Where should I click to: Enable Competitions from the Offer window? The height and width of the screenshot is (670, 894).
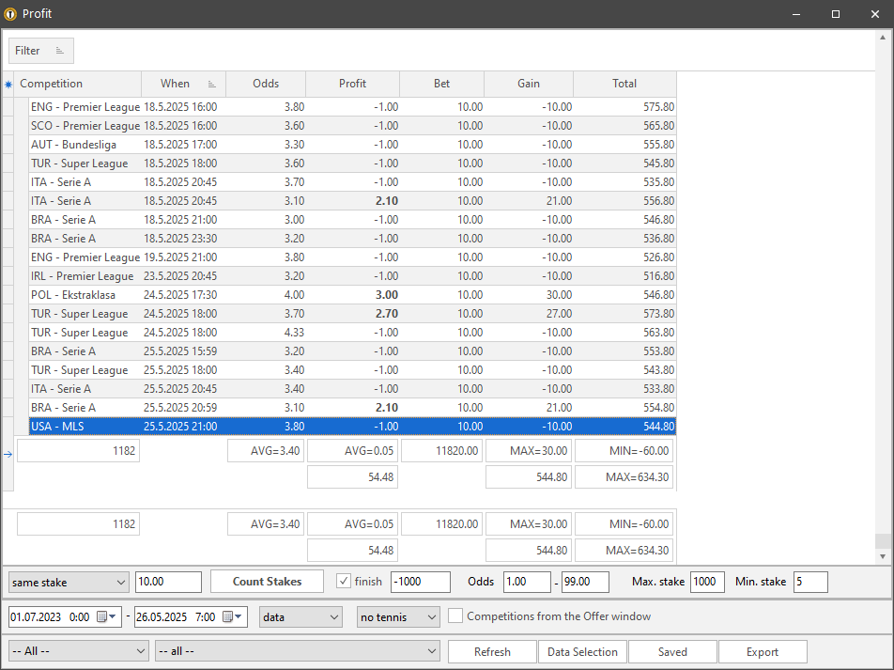[455, 616]
